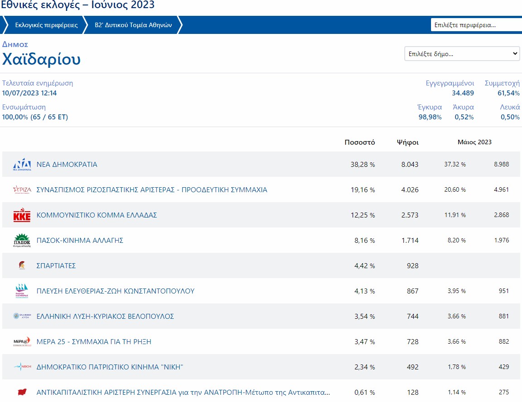Click Νέα Δημοκρατία percentage 38,28 %

click(x=363, y=164)
